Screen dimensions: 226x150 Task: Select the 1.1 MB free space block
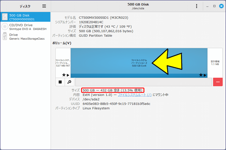point(215,62)
